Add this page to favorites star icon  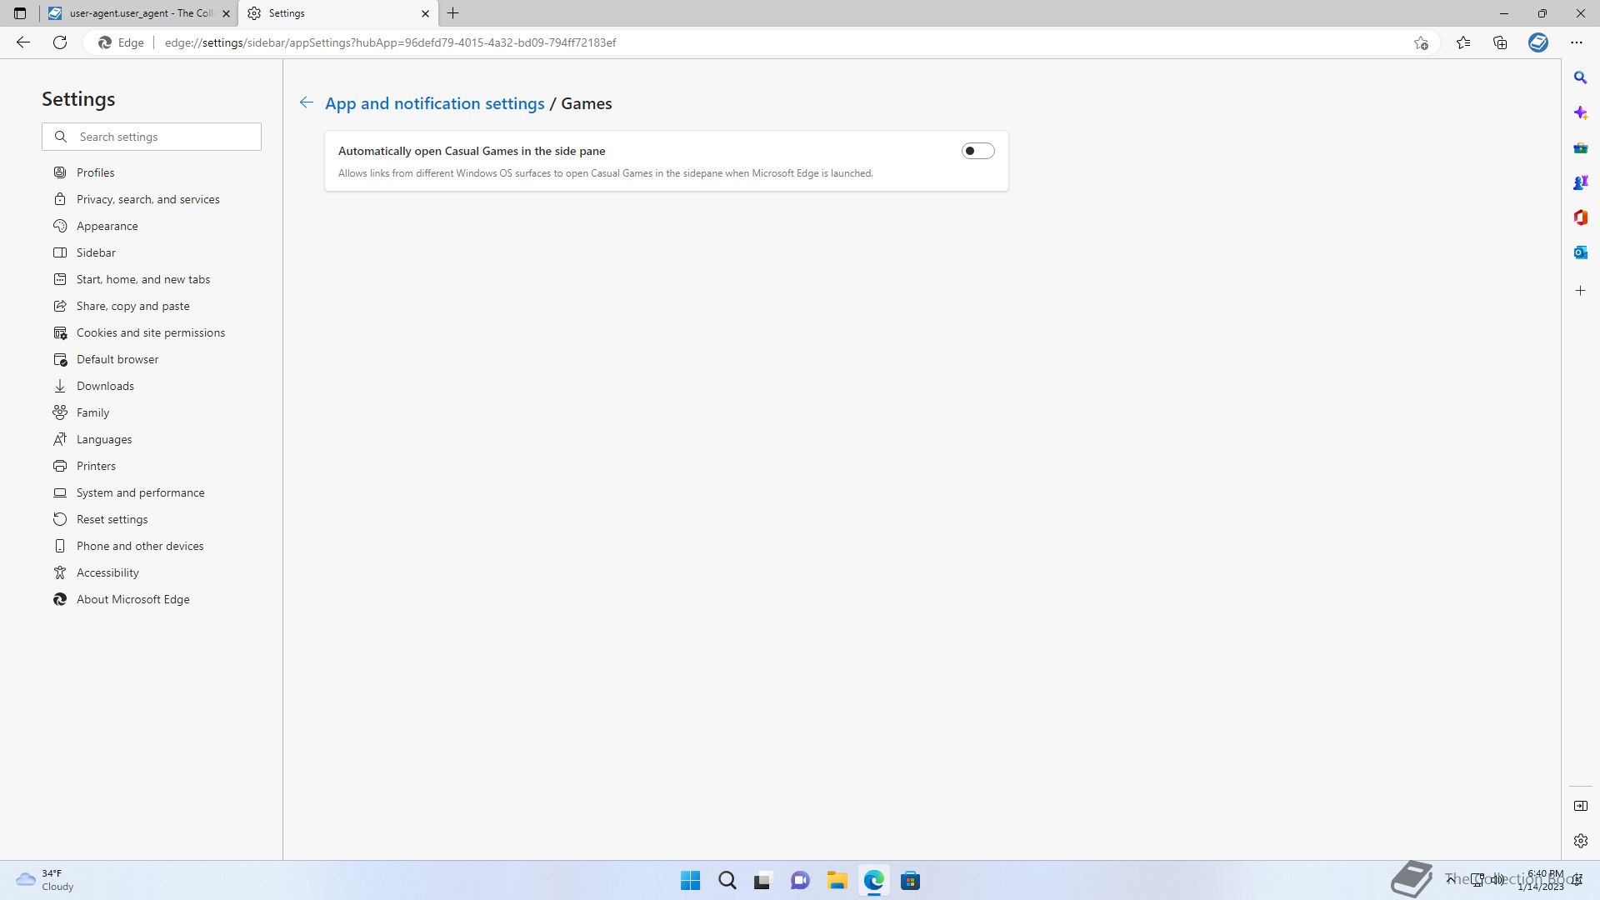pyautogui.click(x=1421, y=42)
